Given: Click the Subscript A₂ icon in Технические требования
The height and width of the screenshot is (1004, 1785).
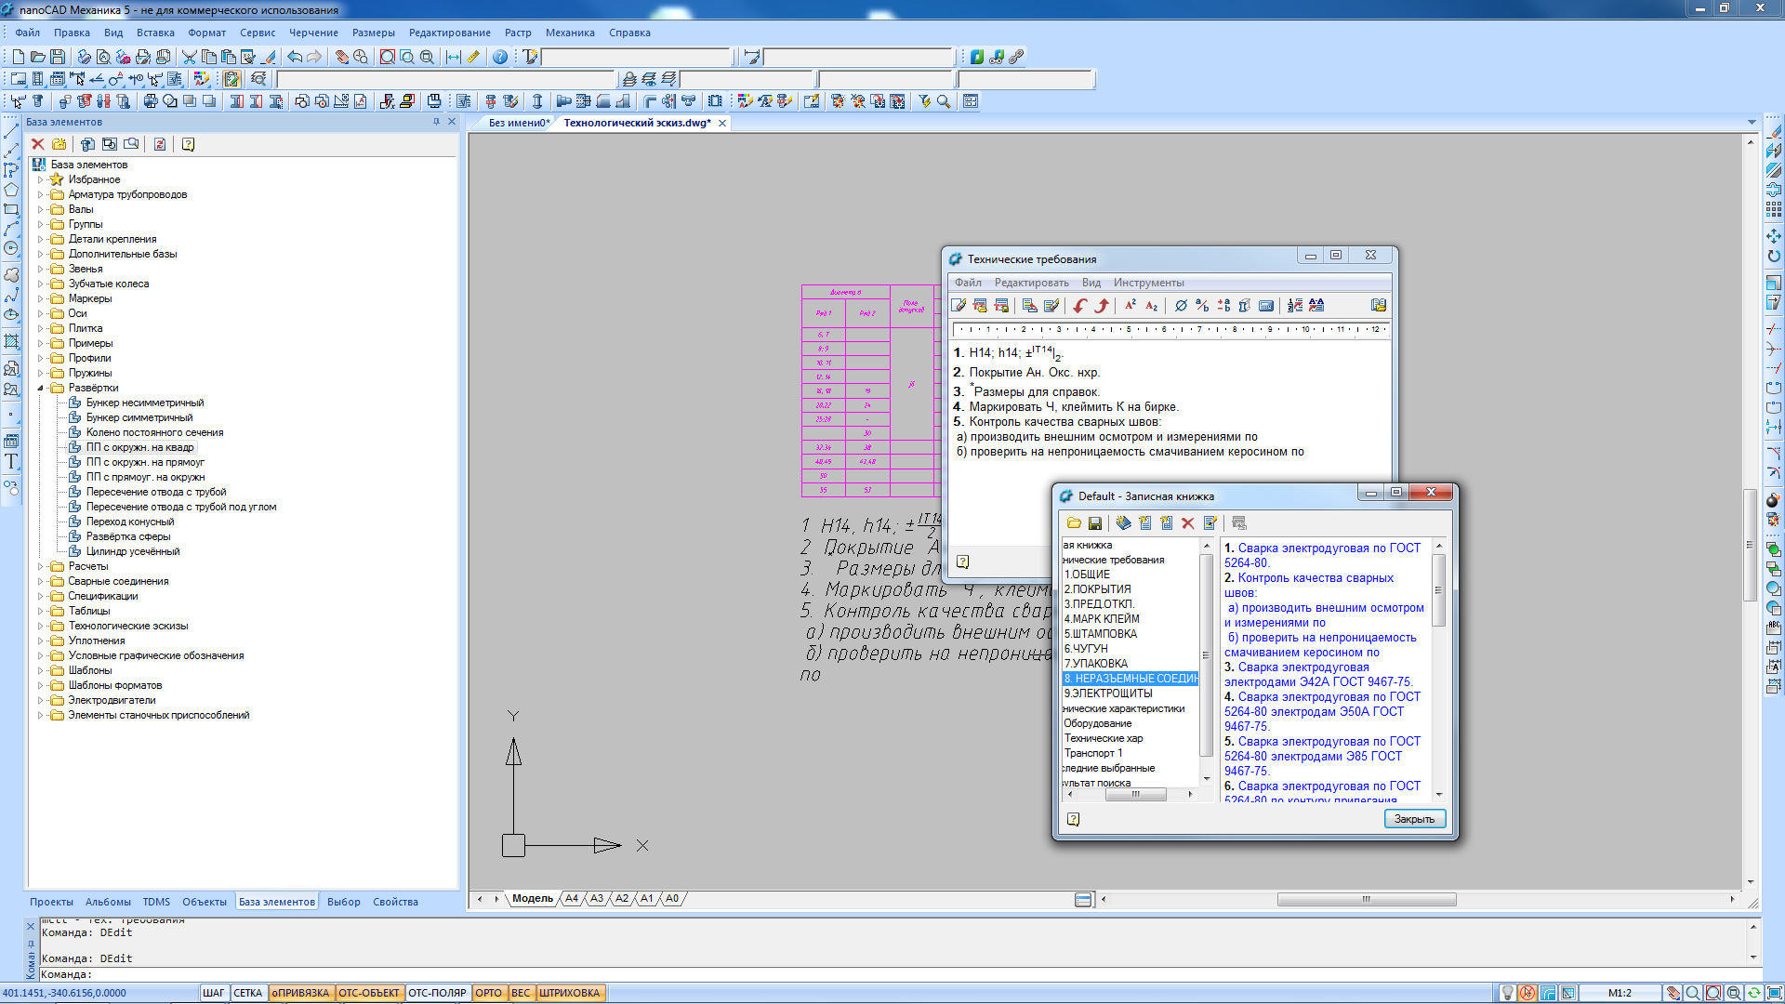Looking at the screenshot, I should 1152,305.
